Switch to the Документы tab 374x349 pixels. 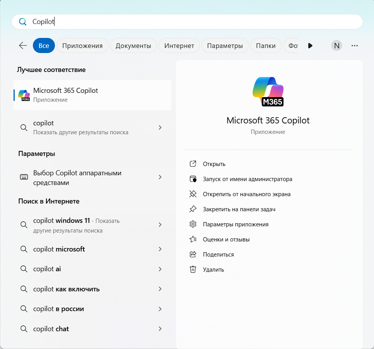point(133,46)
